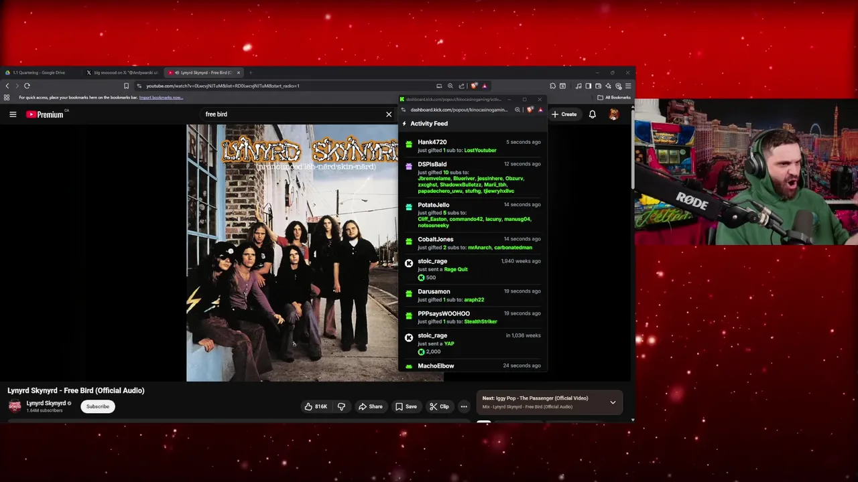Image resolution: width=858 pixels, height=482 pixels.
Task: Share the Free Bird video
Action: tap(371, 406)
